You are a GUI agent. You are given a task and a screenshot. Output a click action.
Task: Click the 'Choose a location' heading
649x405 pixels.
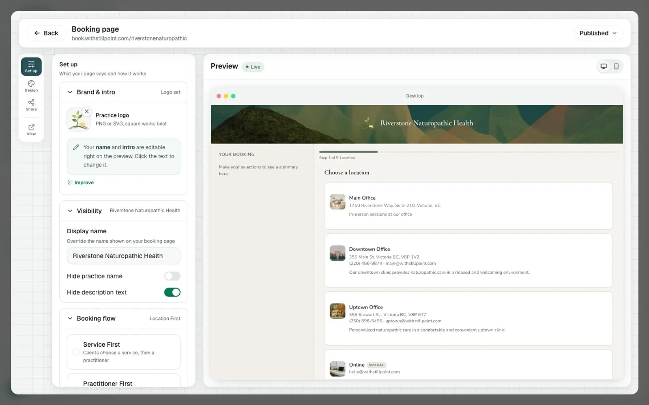(347, 173)
